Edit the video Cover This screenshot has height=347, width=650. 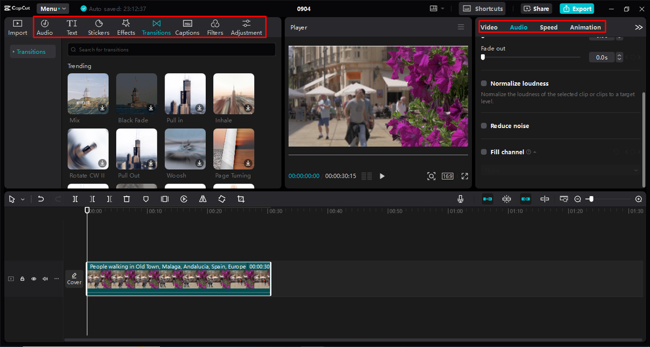click(74, 279)
